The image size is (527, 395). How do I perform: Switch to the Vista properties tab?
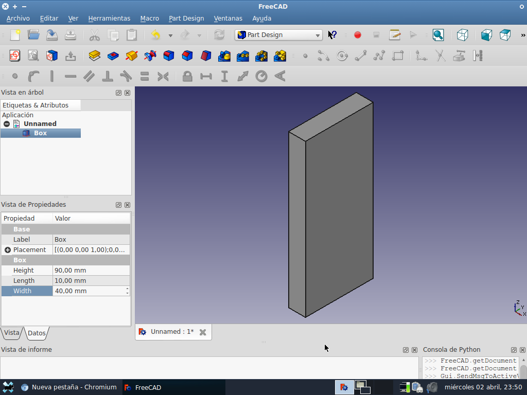11,333
